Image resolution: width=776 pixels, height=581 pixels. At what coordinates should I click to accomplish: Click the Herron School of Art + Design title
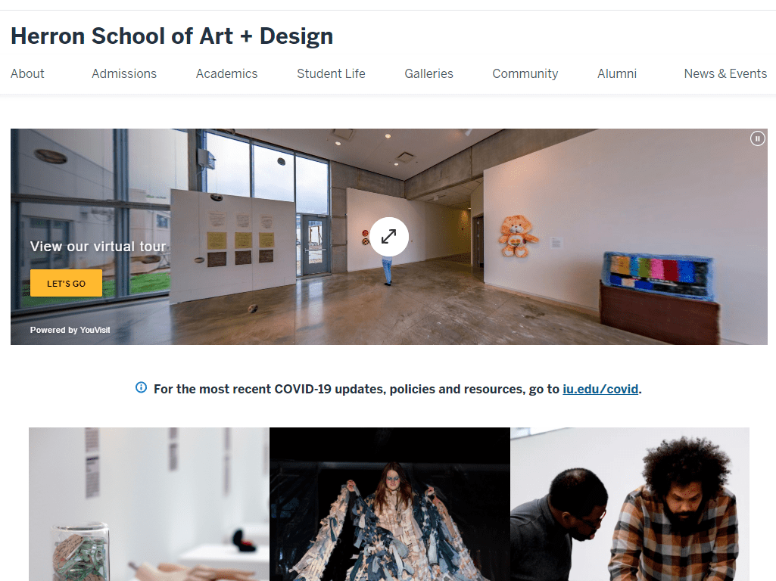click(172, 36)
